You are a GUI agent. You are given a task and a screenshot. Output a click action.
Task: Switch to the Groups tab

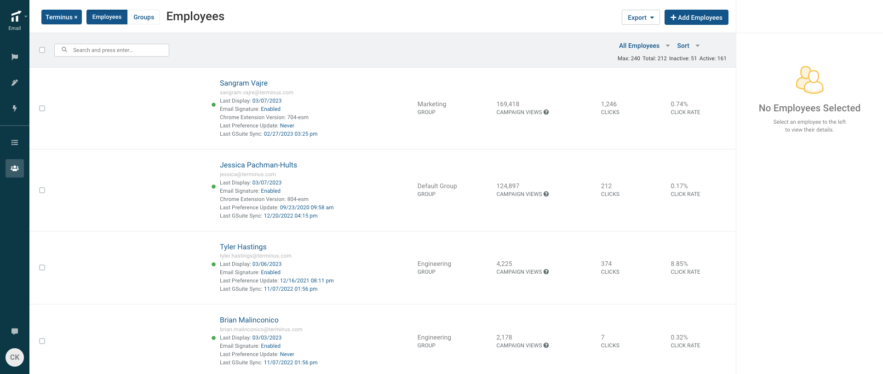(x=144, y=17)
